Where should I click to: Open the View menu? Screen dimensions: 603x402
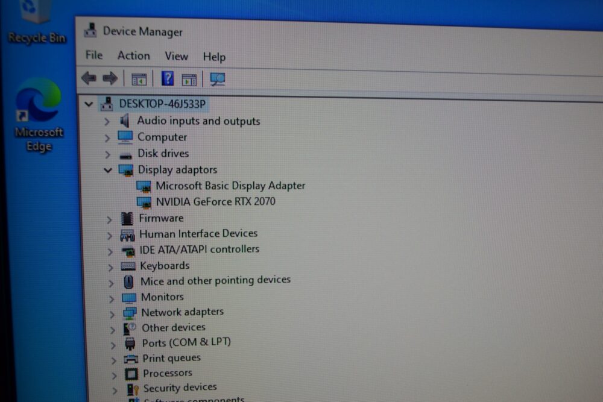(x=177, y=56)
